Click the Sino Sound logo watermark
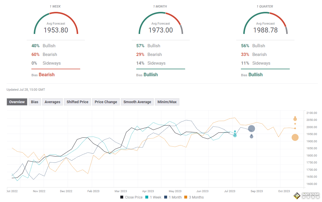This screenshot has width=322, height=202. click(x=306, y=196)
